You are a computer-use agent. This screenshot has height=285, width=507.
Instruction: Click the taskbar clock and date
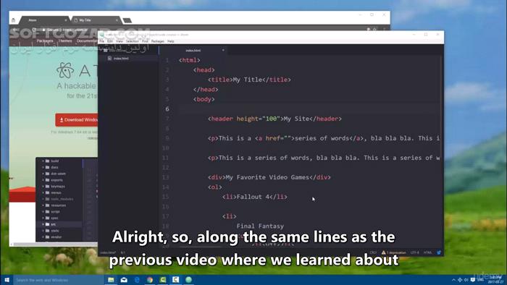pos(495,280)
